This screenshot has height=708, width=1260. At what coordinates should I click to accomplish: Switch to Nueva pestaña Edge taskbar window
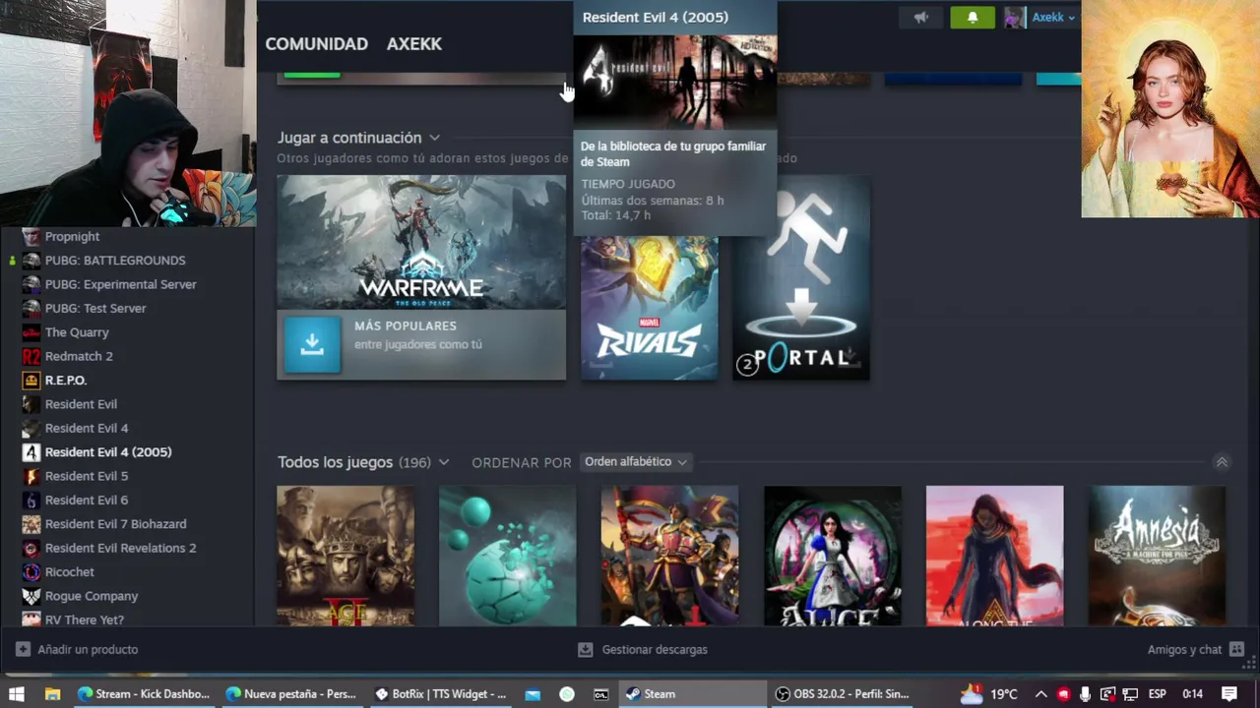pyautogui.click(x=291, y=694)
